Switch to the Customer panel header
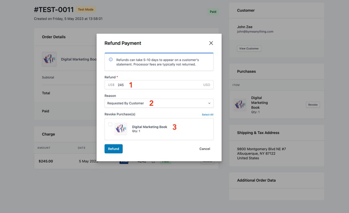The image size is (349, 213). click(245, 10)
